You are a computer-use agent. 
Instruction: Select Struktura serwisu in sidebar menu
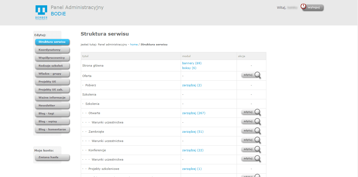coord(52,42)
